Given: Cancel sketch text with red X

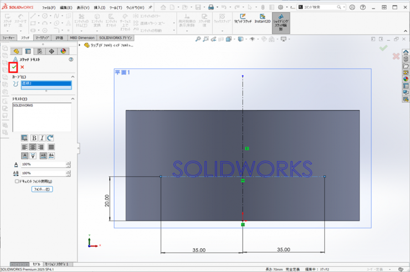Looking at the screenshot, I should 22,67.
